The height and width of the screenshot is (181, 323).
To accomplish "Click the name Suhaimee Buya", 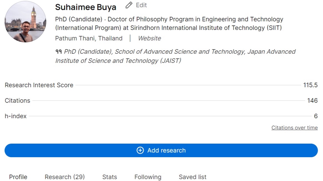I will [x=86, y=7].
